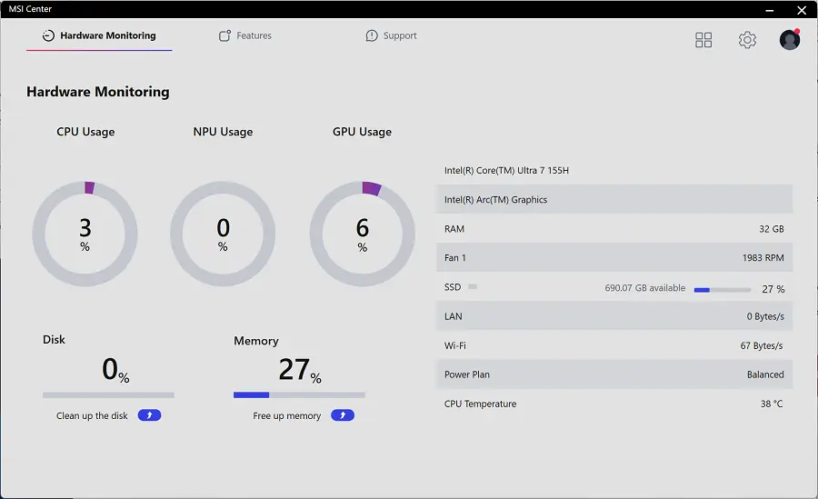Click the Fan 1 label
The height and width of the screenshot is (499, 818).
(455, 258)
